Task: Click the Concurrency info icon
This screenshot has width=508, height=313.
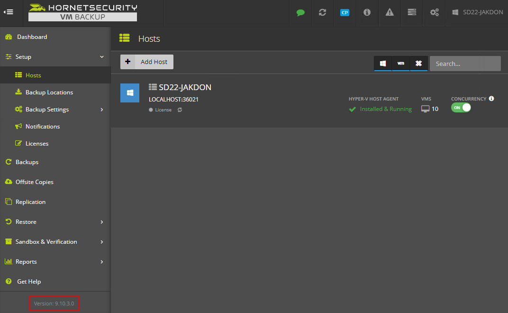Action: tap(491, 99)
